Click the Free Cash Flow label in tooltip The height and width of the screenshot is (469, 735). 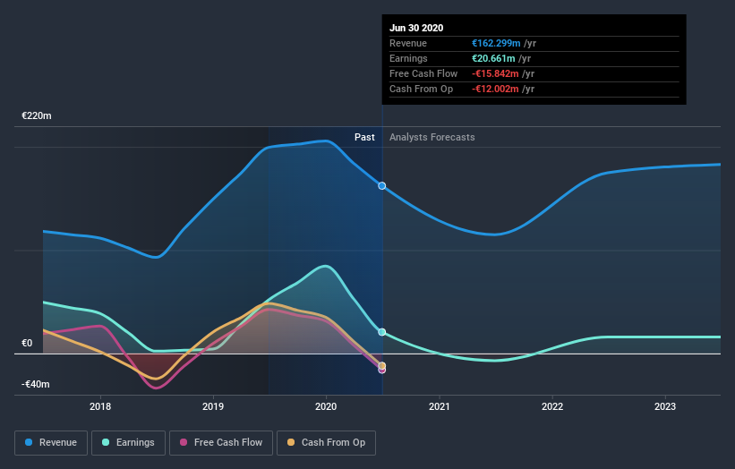[x=423, y=73]
